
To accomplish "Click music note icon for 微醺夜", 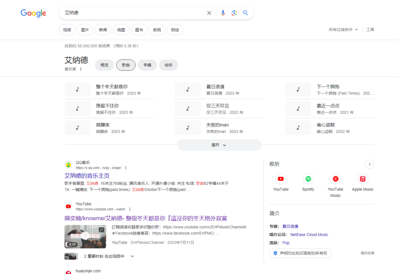I will coord(78,127).
